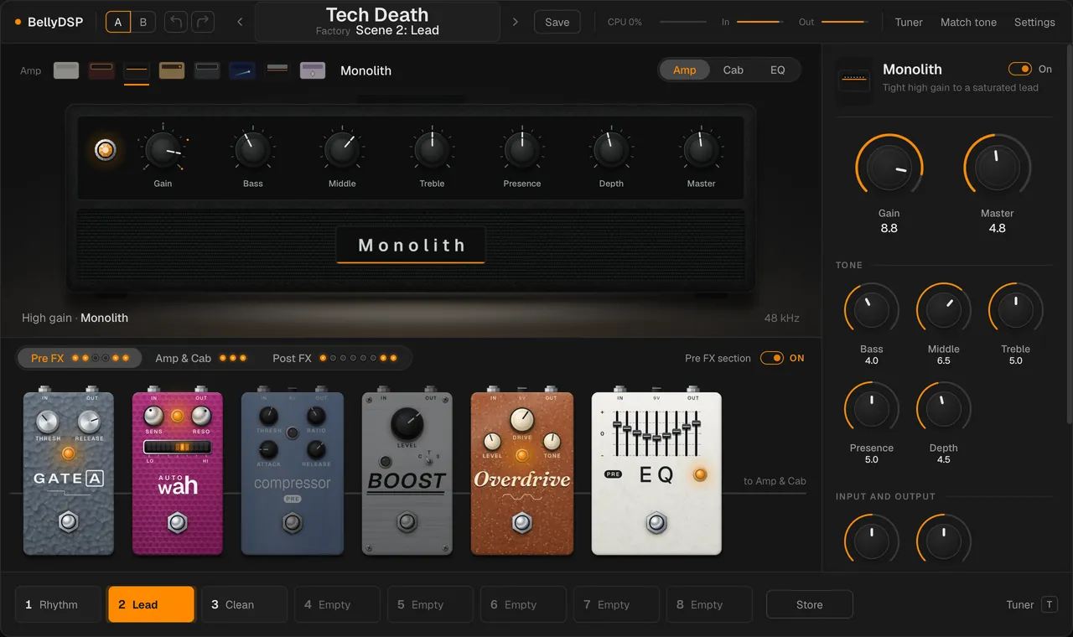Select the black amp thumbnail with orange underline

pyautogui.click(x=137, y=70)
